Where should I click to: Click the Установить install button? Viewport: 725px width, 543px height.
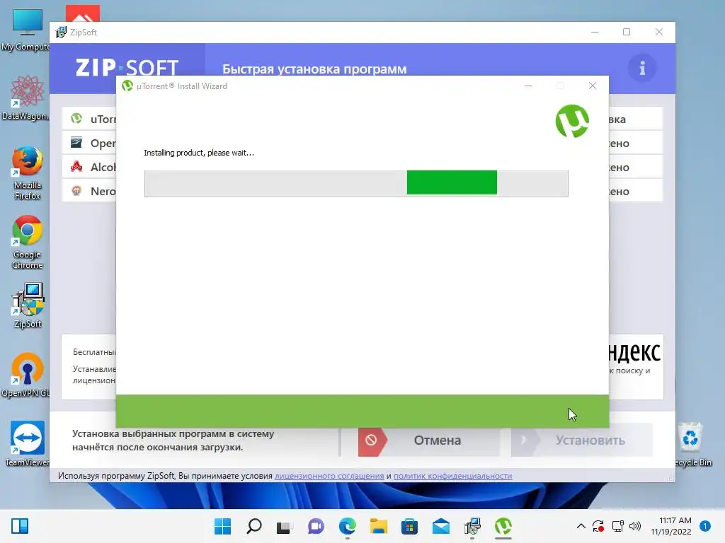pos(582,440)
